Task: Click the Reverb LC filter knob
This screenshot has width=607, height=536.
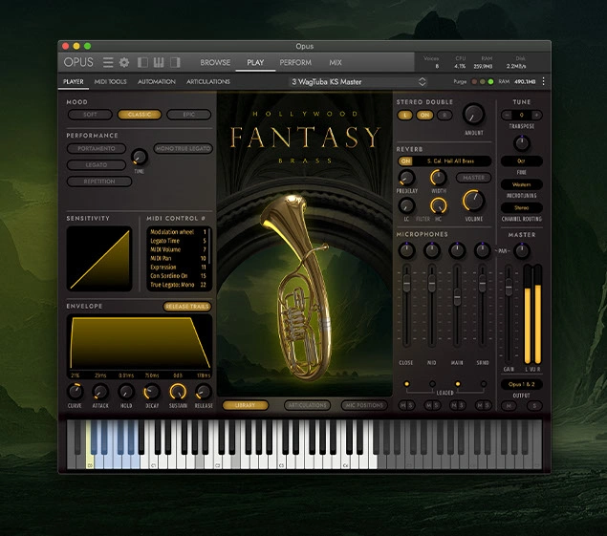Action: pyautogui.click(x=406, y=205)
